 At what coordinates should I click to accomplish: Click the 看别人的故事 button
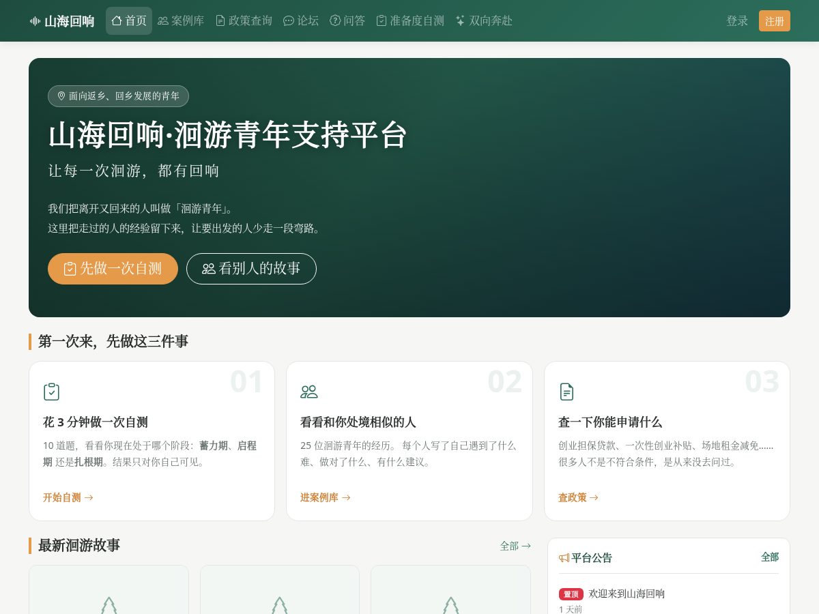(x=251, y=269)
